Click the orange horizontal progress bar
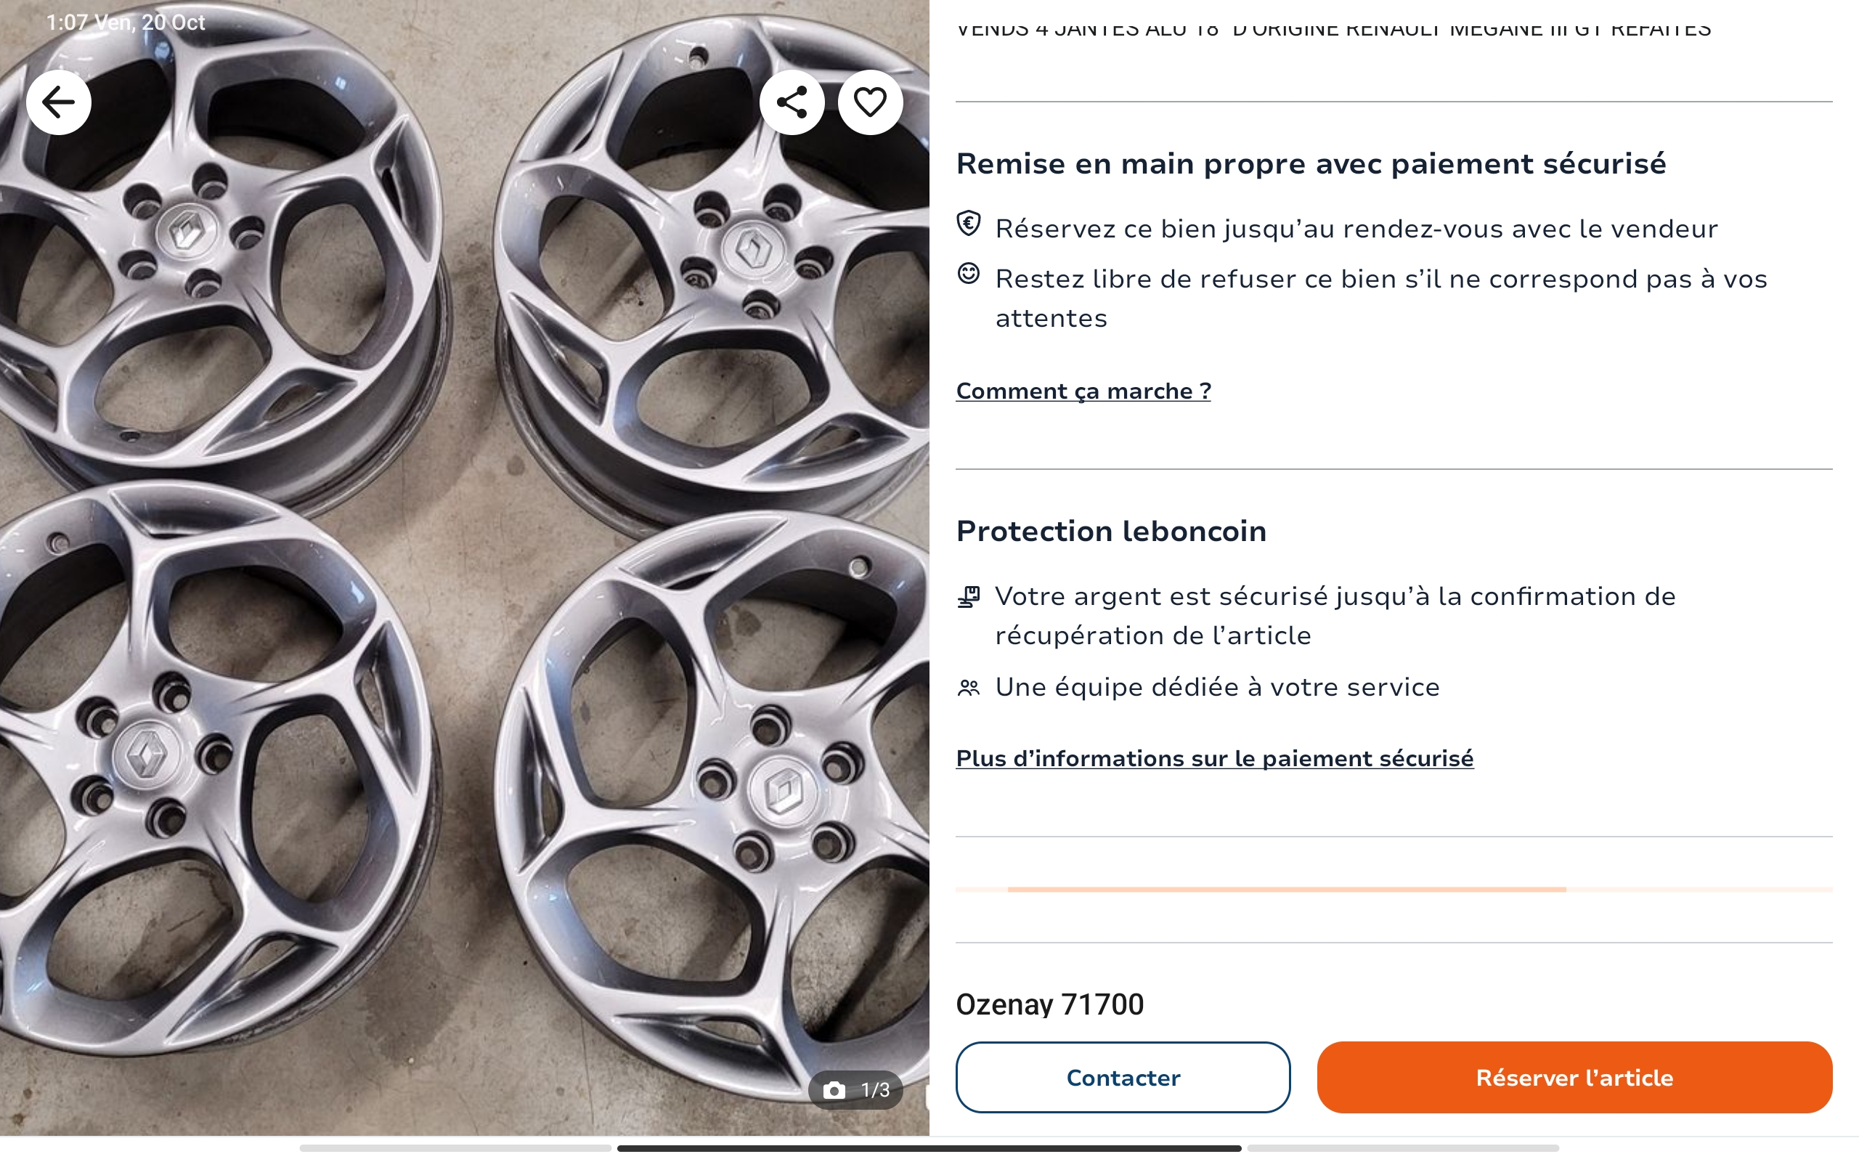 [x=1286, y=889]
